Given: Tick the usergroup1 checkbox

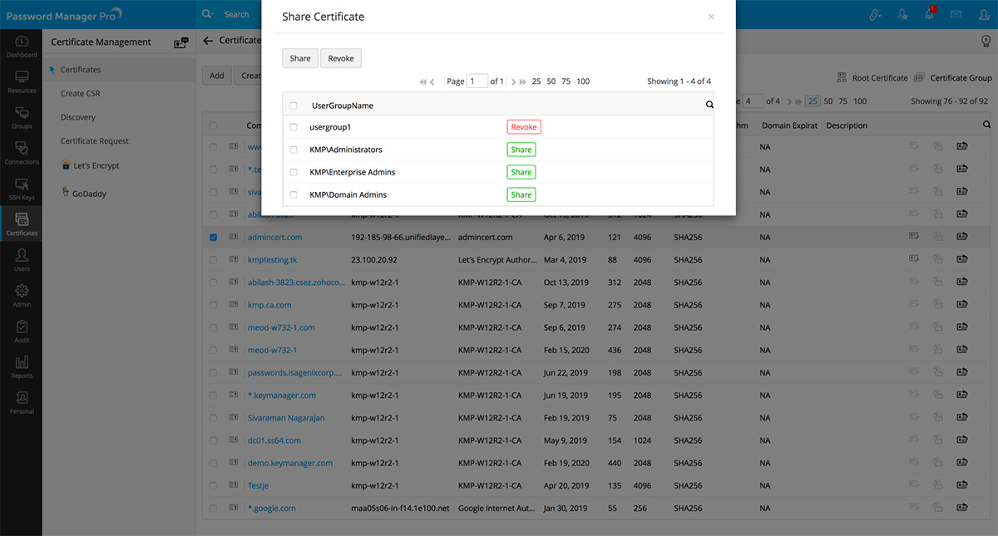Looking at the screenshot, I should point(294,127).
